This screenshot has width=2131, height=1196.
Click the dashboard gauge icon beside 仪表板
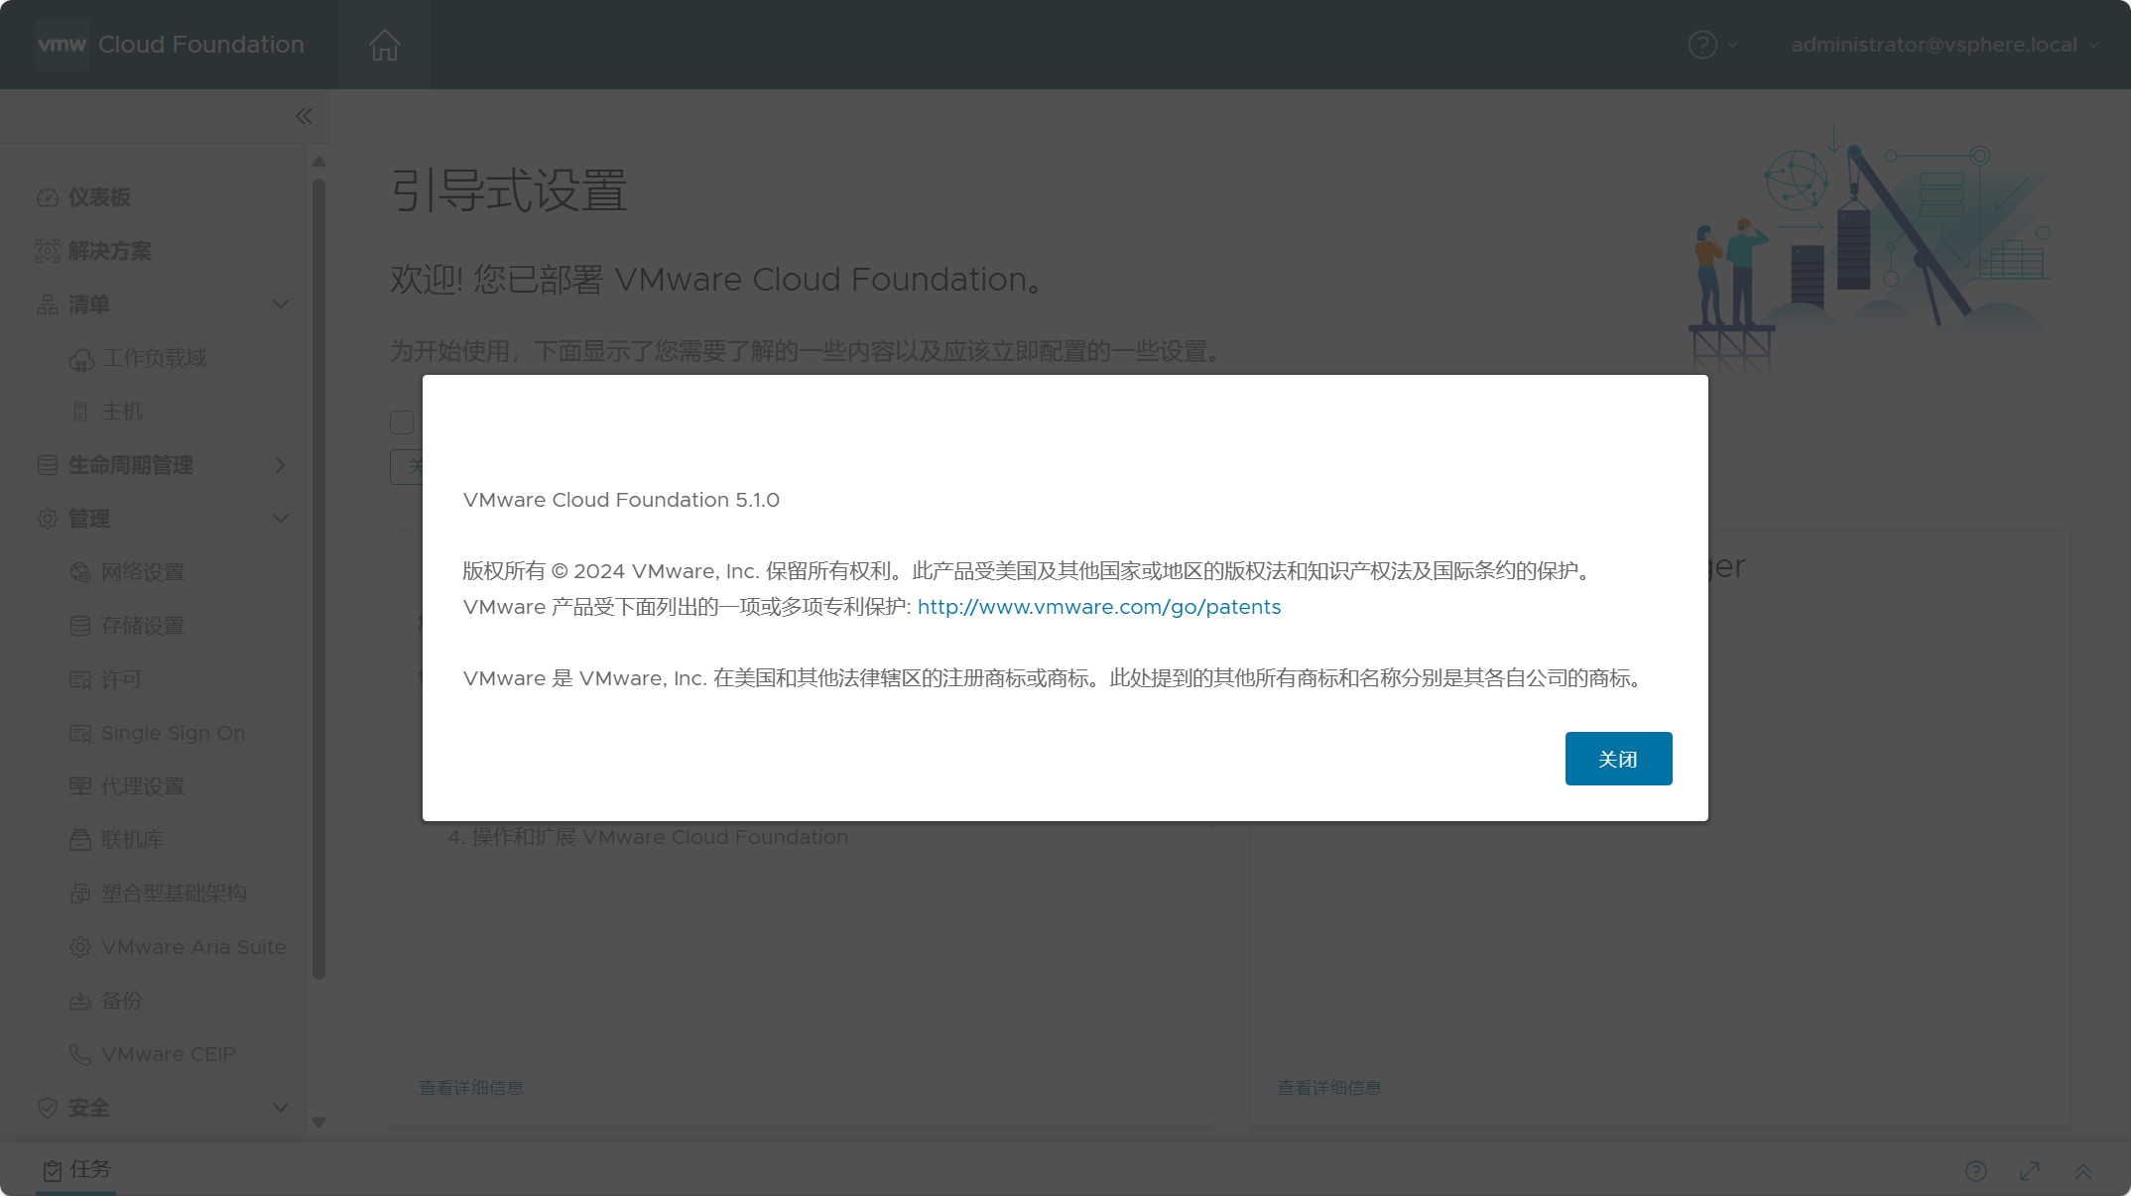tap(48, 197)
